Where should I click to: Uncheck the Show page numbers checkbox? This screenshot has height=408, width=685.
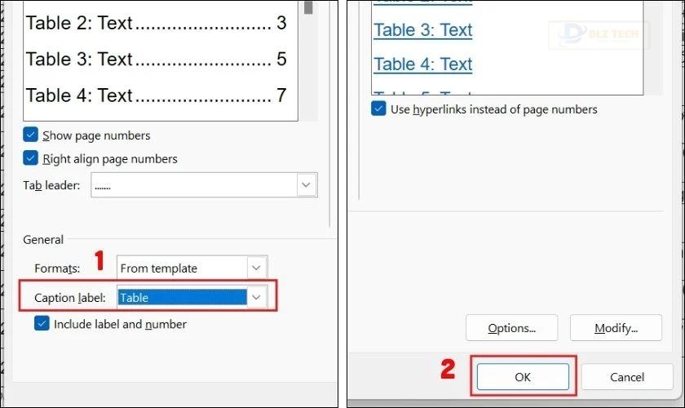click(x=31, y=135)
